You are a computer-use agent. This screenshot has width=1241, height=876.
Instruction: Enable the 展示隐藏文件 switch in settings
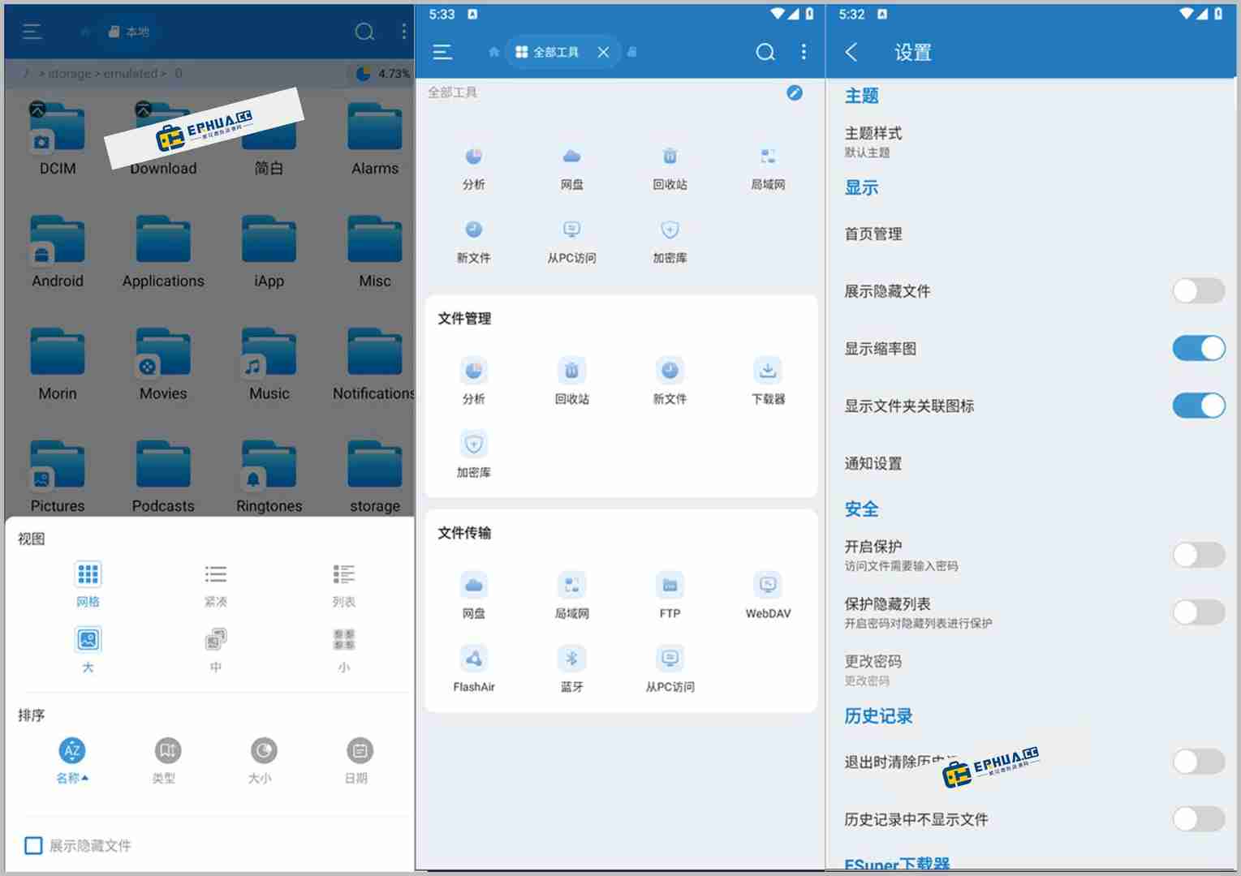[1198, 290]
